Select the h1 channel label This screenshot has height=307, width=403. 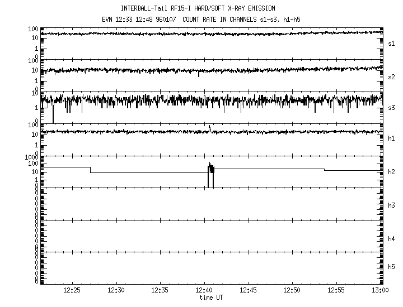pyautogui.click(x=391, y=138)
